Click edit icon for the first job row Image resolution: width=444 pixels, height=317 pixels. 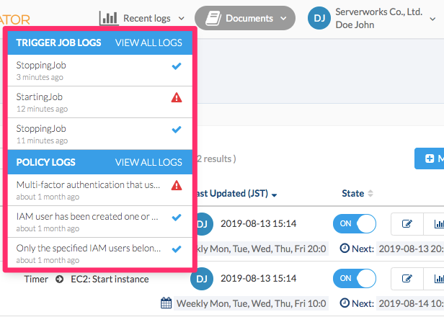(407, 224)
